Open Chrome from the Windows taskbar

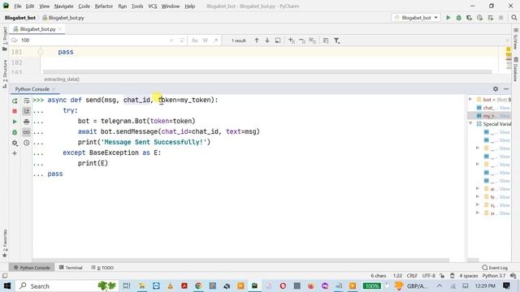(198, 286)
